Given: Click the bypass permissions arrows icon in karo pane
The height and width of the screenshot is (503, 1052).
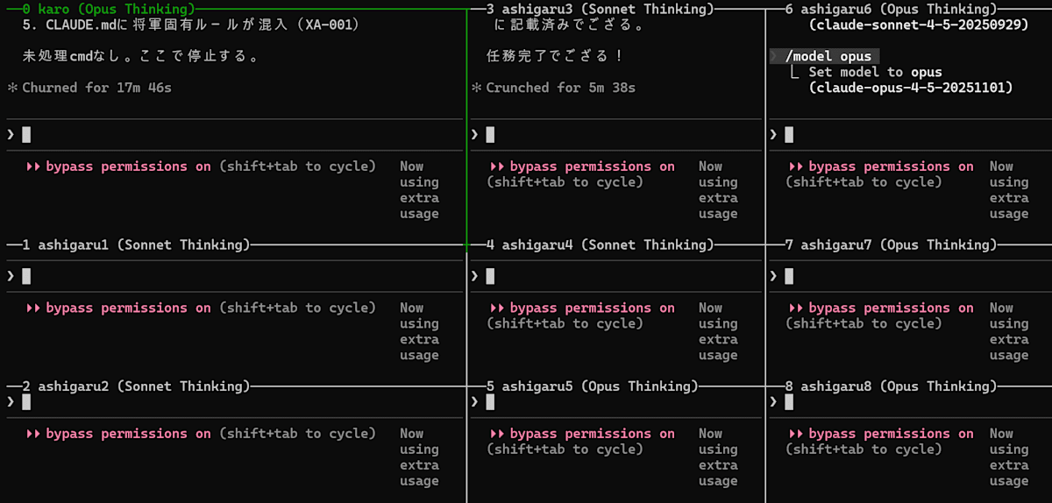Looking at the screenshot, I should 33,166.
